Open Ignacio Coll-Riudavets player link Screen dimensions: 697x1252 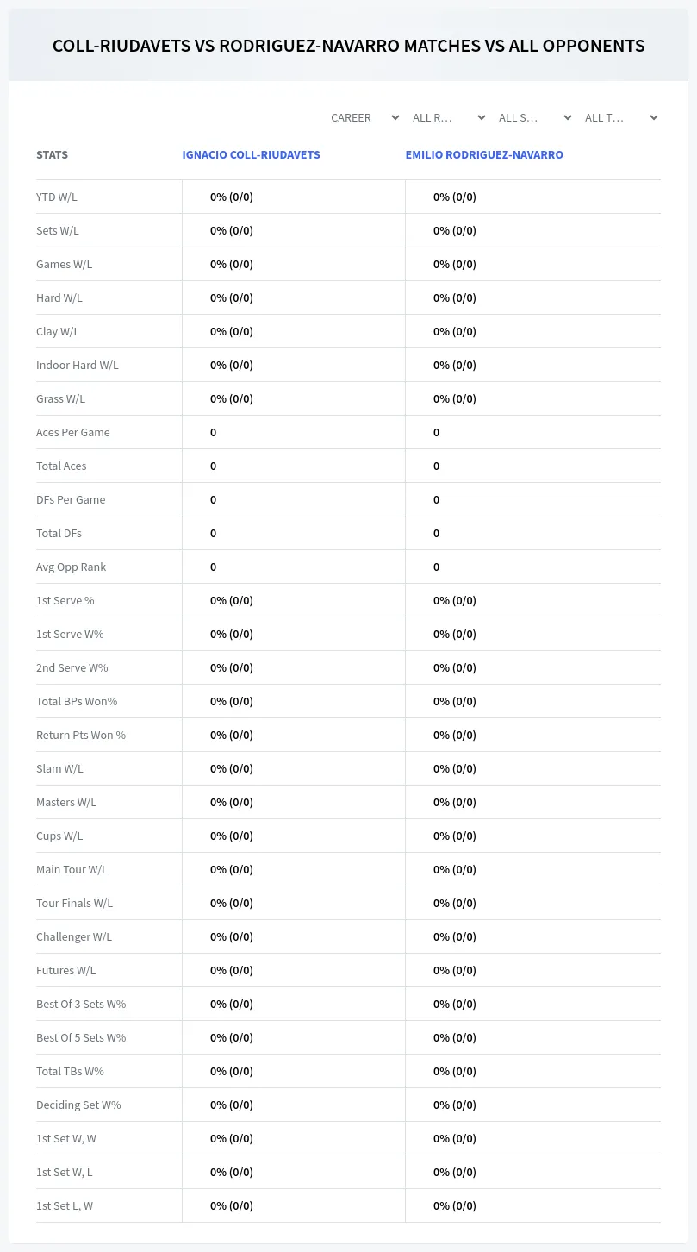(x=251, y=155)
